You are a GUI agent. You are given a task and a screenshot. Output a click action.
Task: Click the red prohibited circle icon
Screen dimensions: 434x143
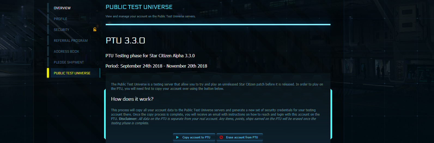(221, 137)
